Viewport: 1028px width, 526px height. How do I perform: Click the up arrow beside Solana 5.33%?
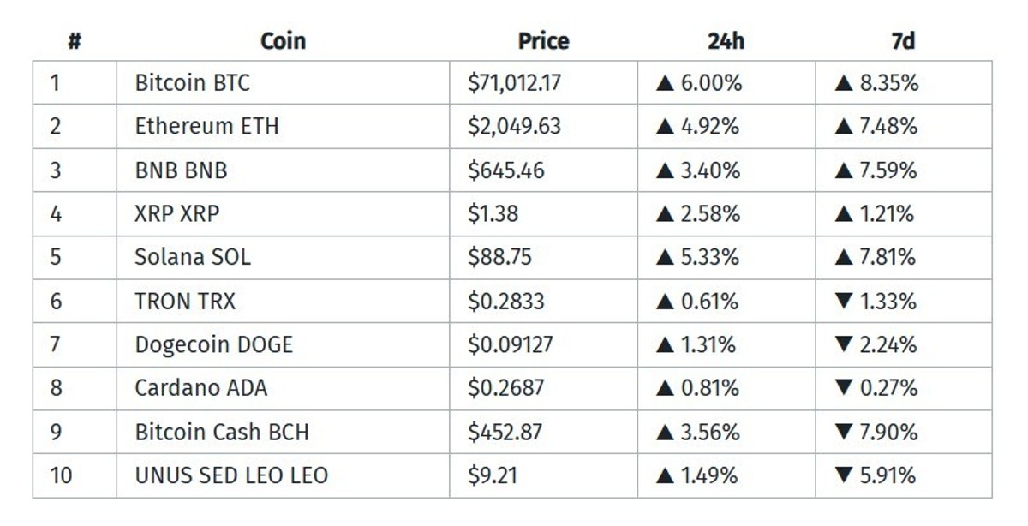(x=666, y=257)
